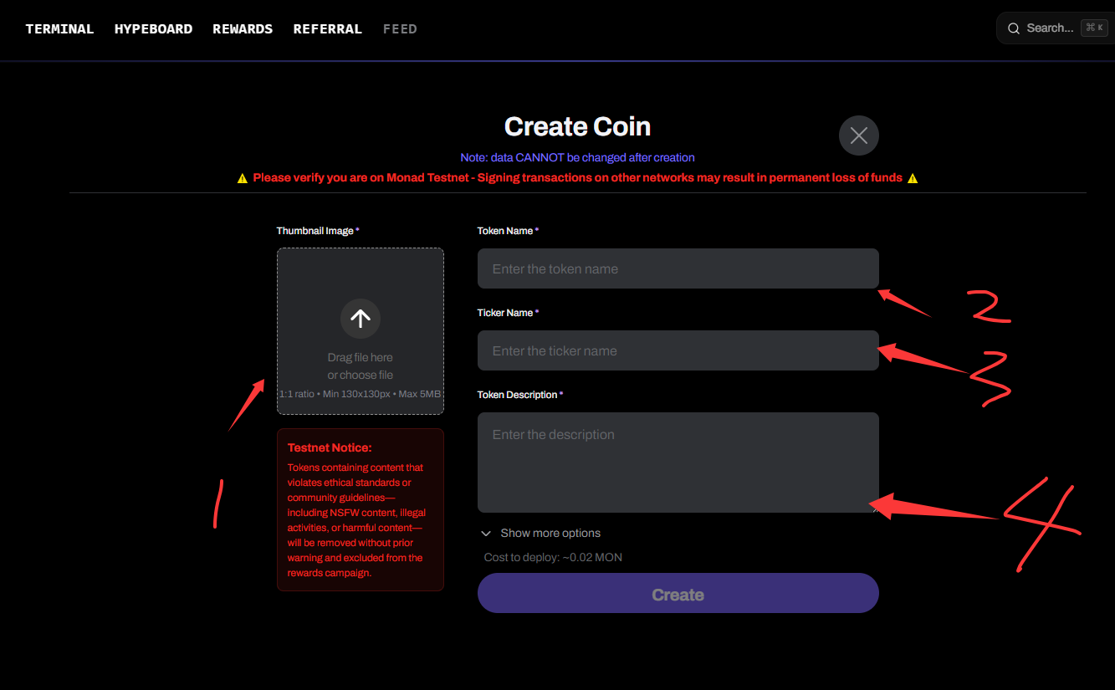
Task: Click the red Testnet Notice panel
Action: (x=361, y=510)
